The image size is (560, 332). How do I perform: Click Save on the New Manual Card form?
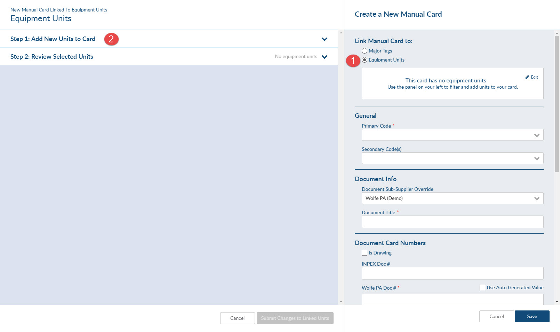pos(532,316)
